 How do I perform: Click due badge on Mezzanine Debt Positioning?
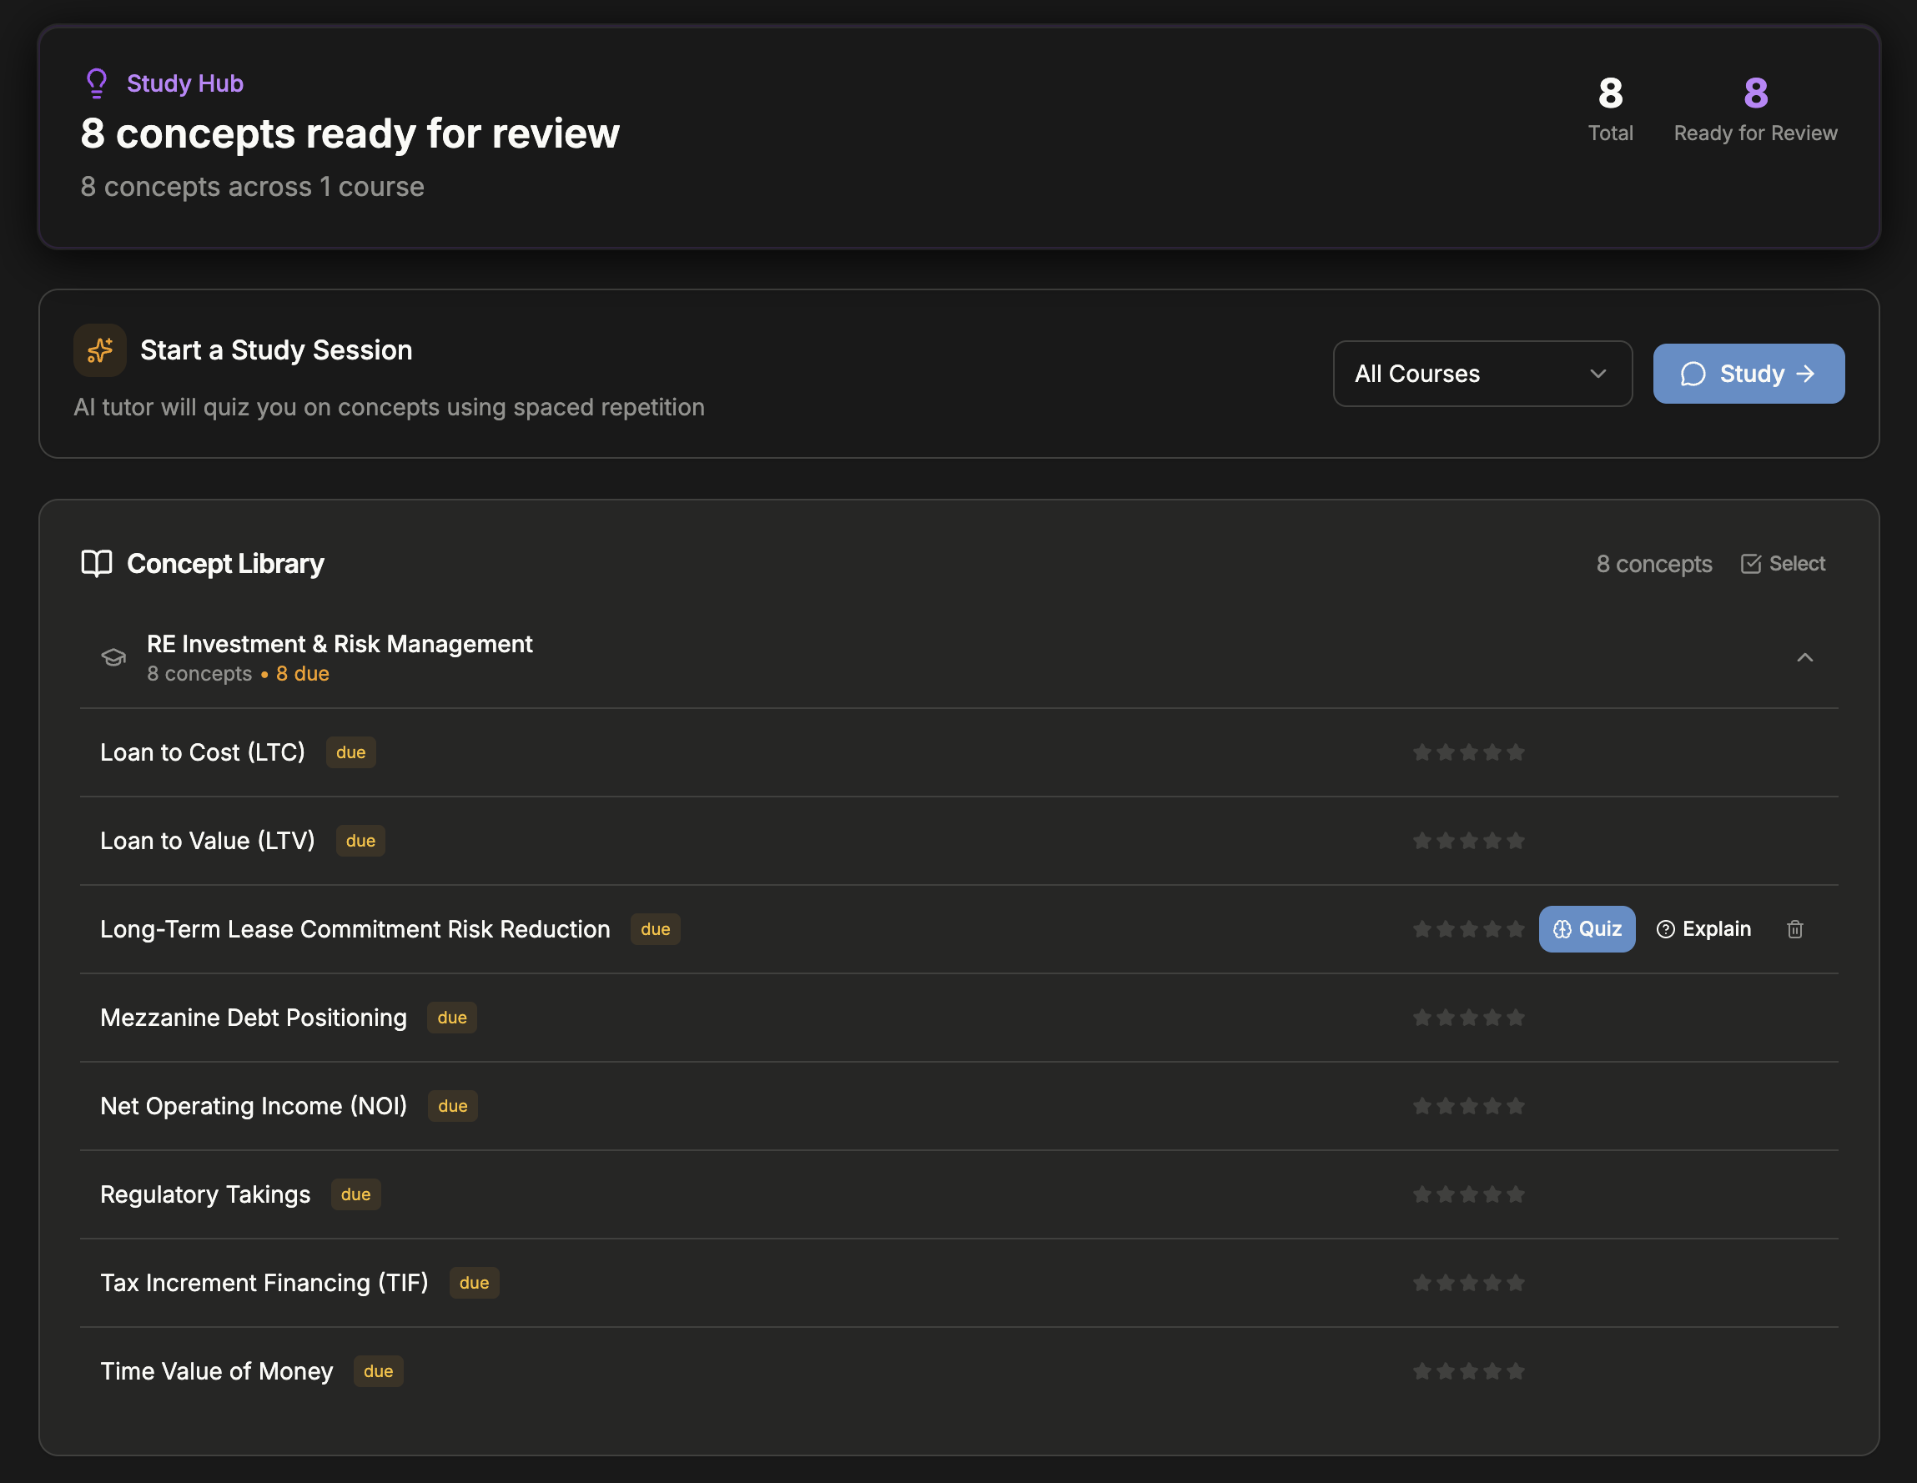pyautogui.click(x=452, y=1018)
